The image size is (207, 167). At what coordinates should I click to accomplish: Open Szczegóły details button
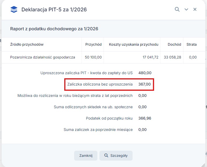point(116,156)
